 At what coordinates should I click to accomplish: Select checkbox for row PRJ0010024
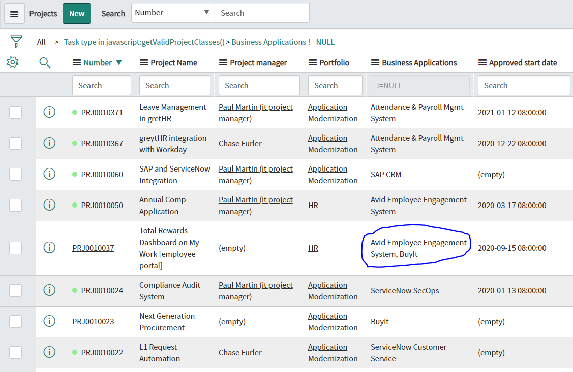tap(15, 291)
